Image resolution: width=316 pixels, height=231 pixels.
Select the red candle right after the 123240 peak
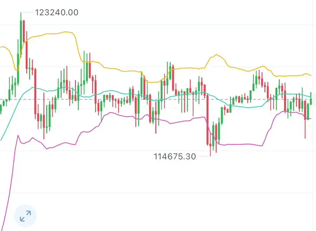pyautogui.click(x=24, y=31)
